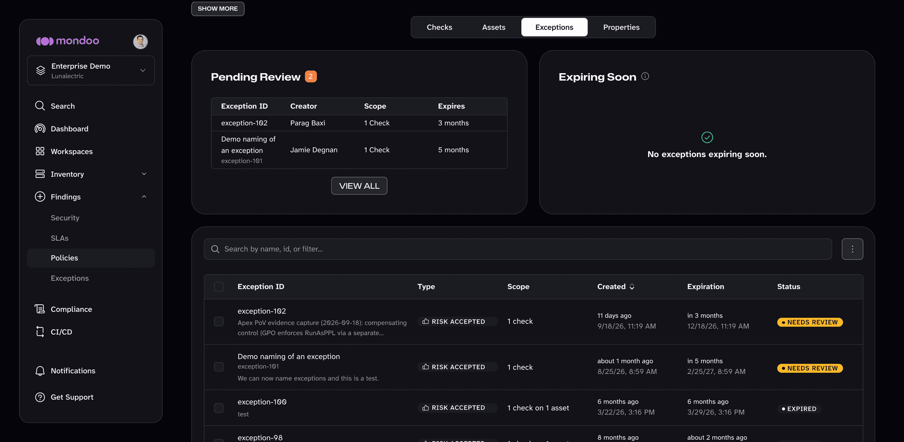Image resolution: width=904 pixels, height=442 pixels.
Task: Switch to the Properties tab
Action: click(621, 27)
